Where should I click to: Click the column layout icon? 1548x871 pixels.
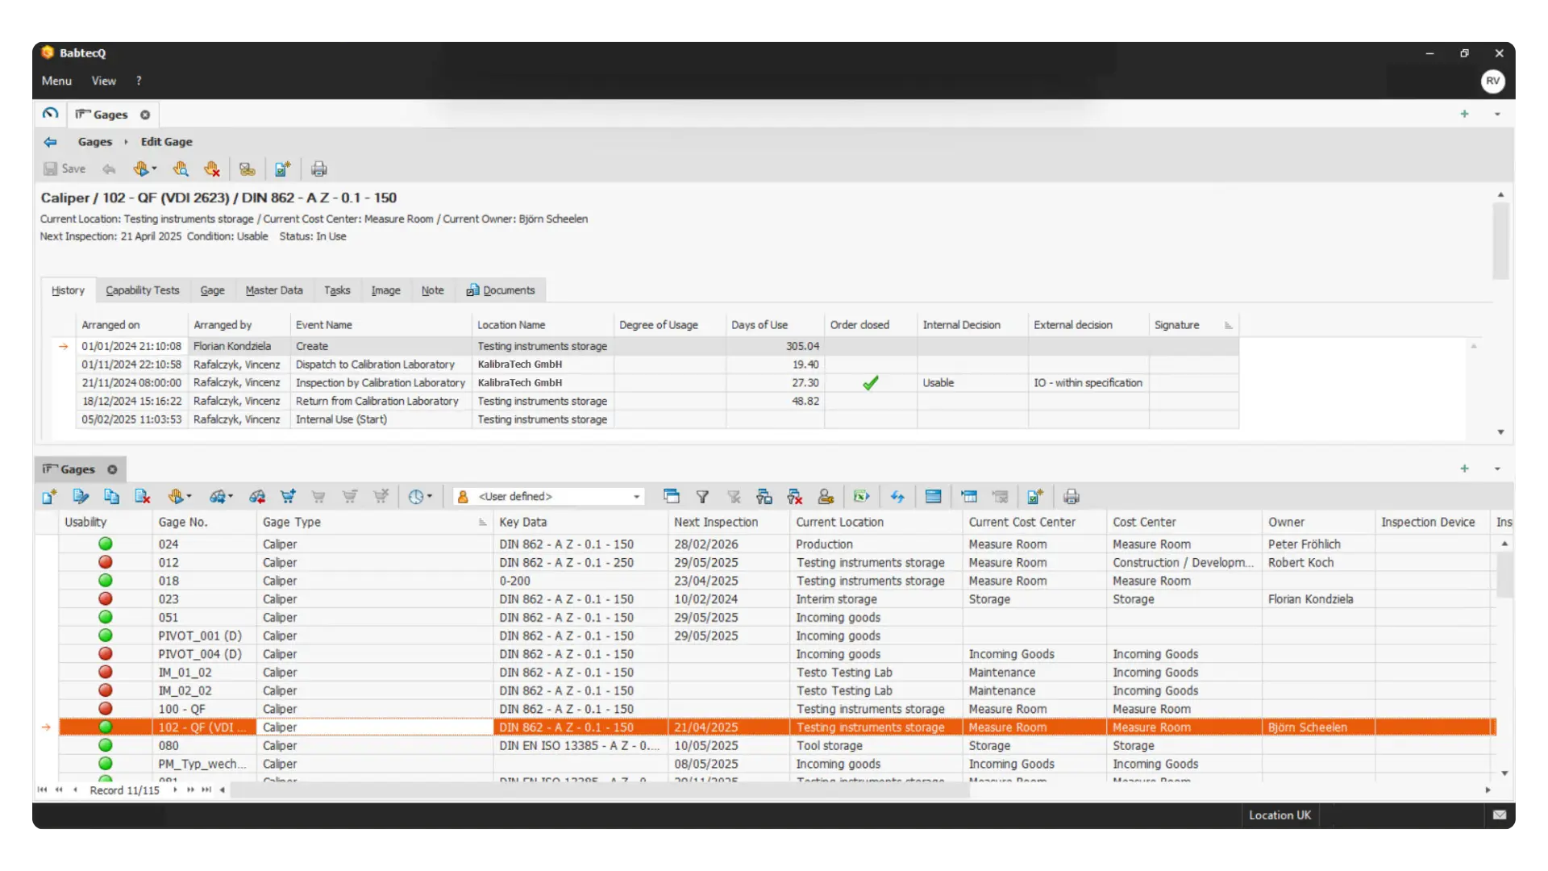[969, 497]
